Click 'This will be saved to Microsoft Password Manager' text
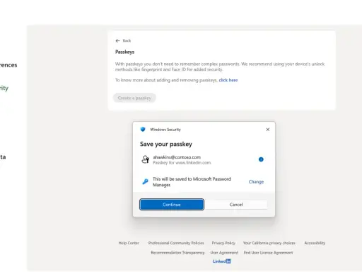The height and width of the screenshot is (272, 362). coord(192,182)
